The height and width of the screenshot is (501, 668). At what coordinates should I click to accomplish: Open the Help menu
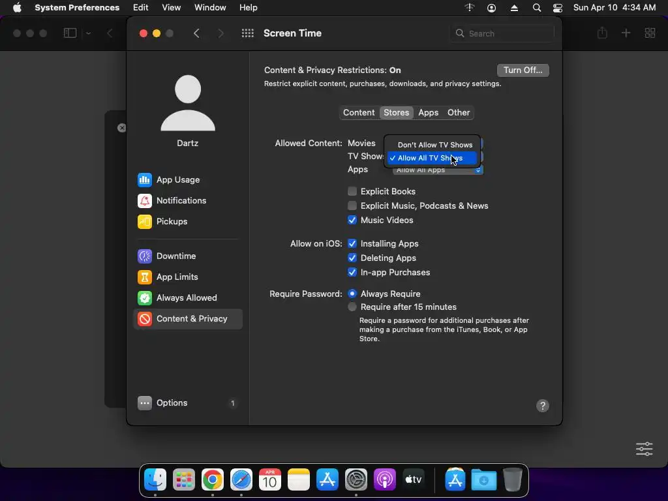(x=248, y=8)
